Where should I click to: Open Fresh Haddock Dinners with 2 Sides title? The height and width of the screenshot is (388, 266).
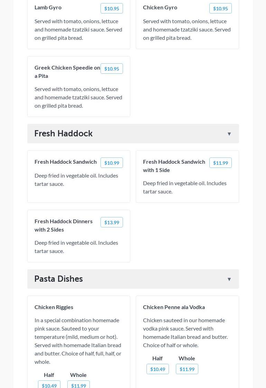64,225
